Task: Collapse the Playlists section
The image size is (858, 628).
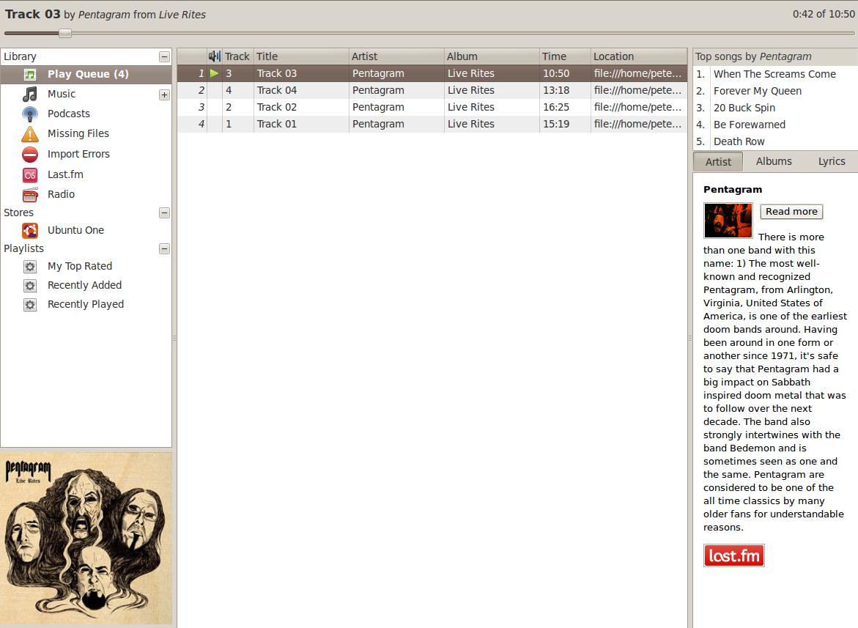Action: pyautogui.click(x=164, y=249)
